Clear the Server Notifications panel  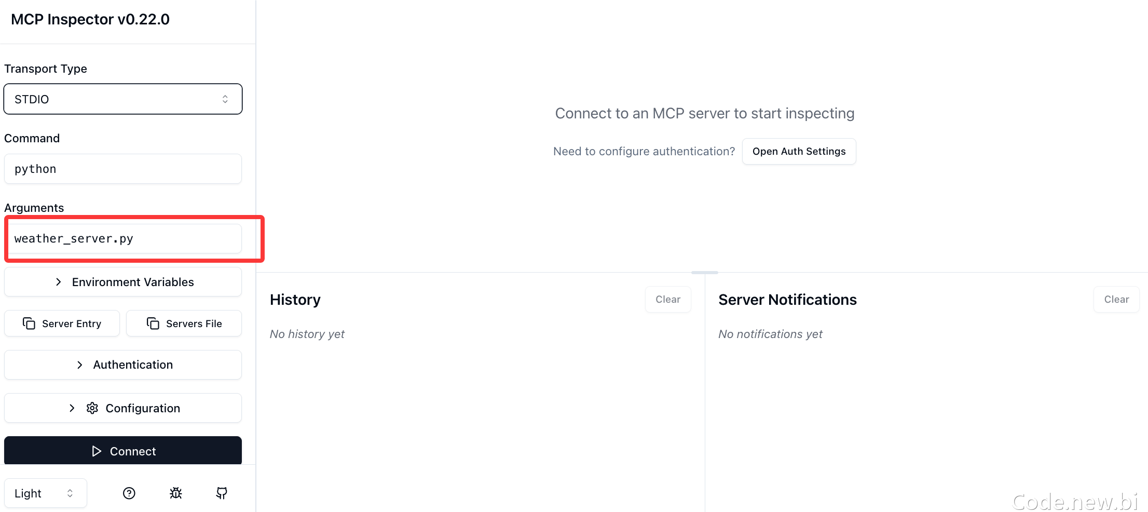1116,300
